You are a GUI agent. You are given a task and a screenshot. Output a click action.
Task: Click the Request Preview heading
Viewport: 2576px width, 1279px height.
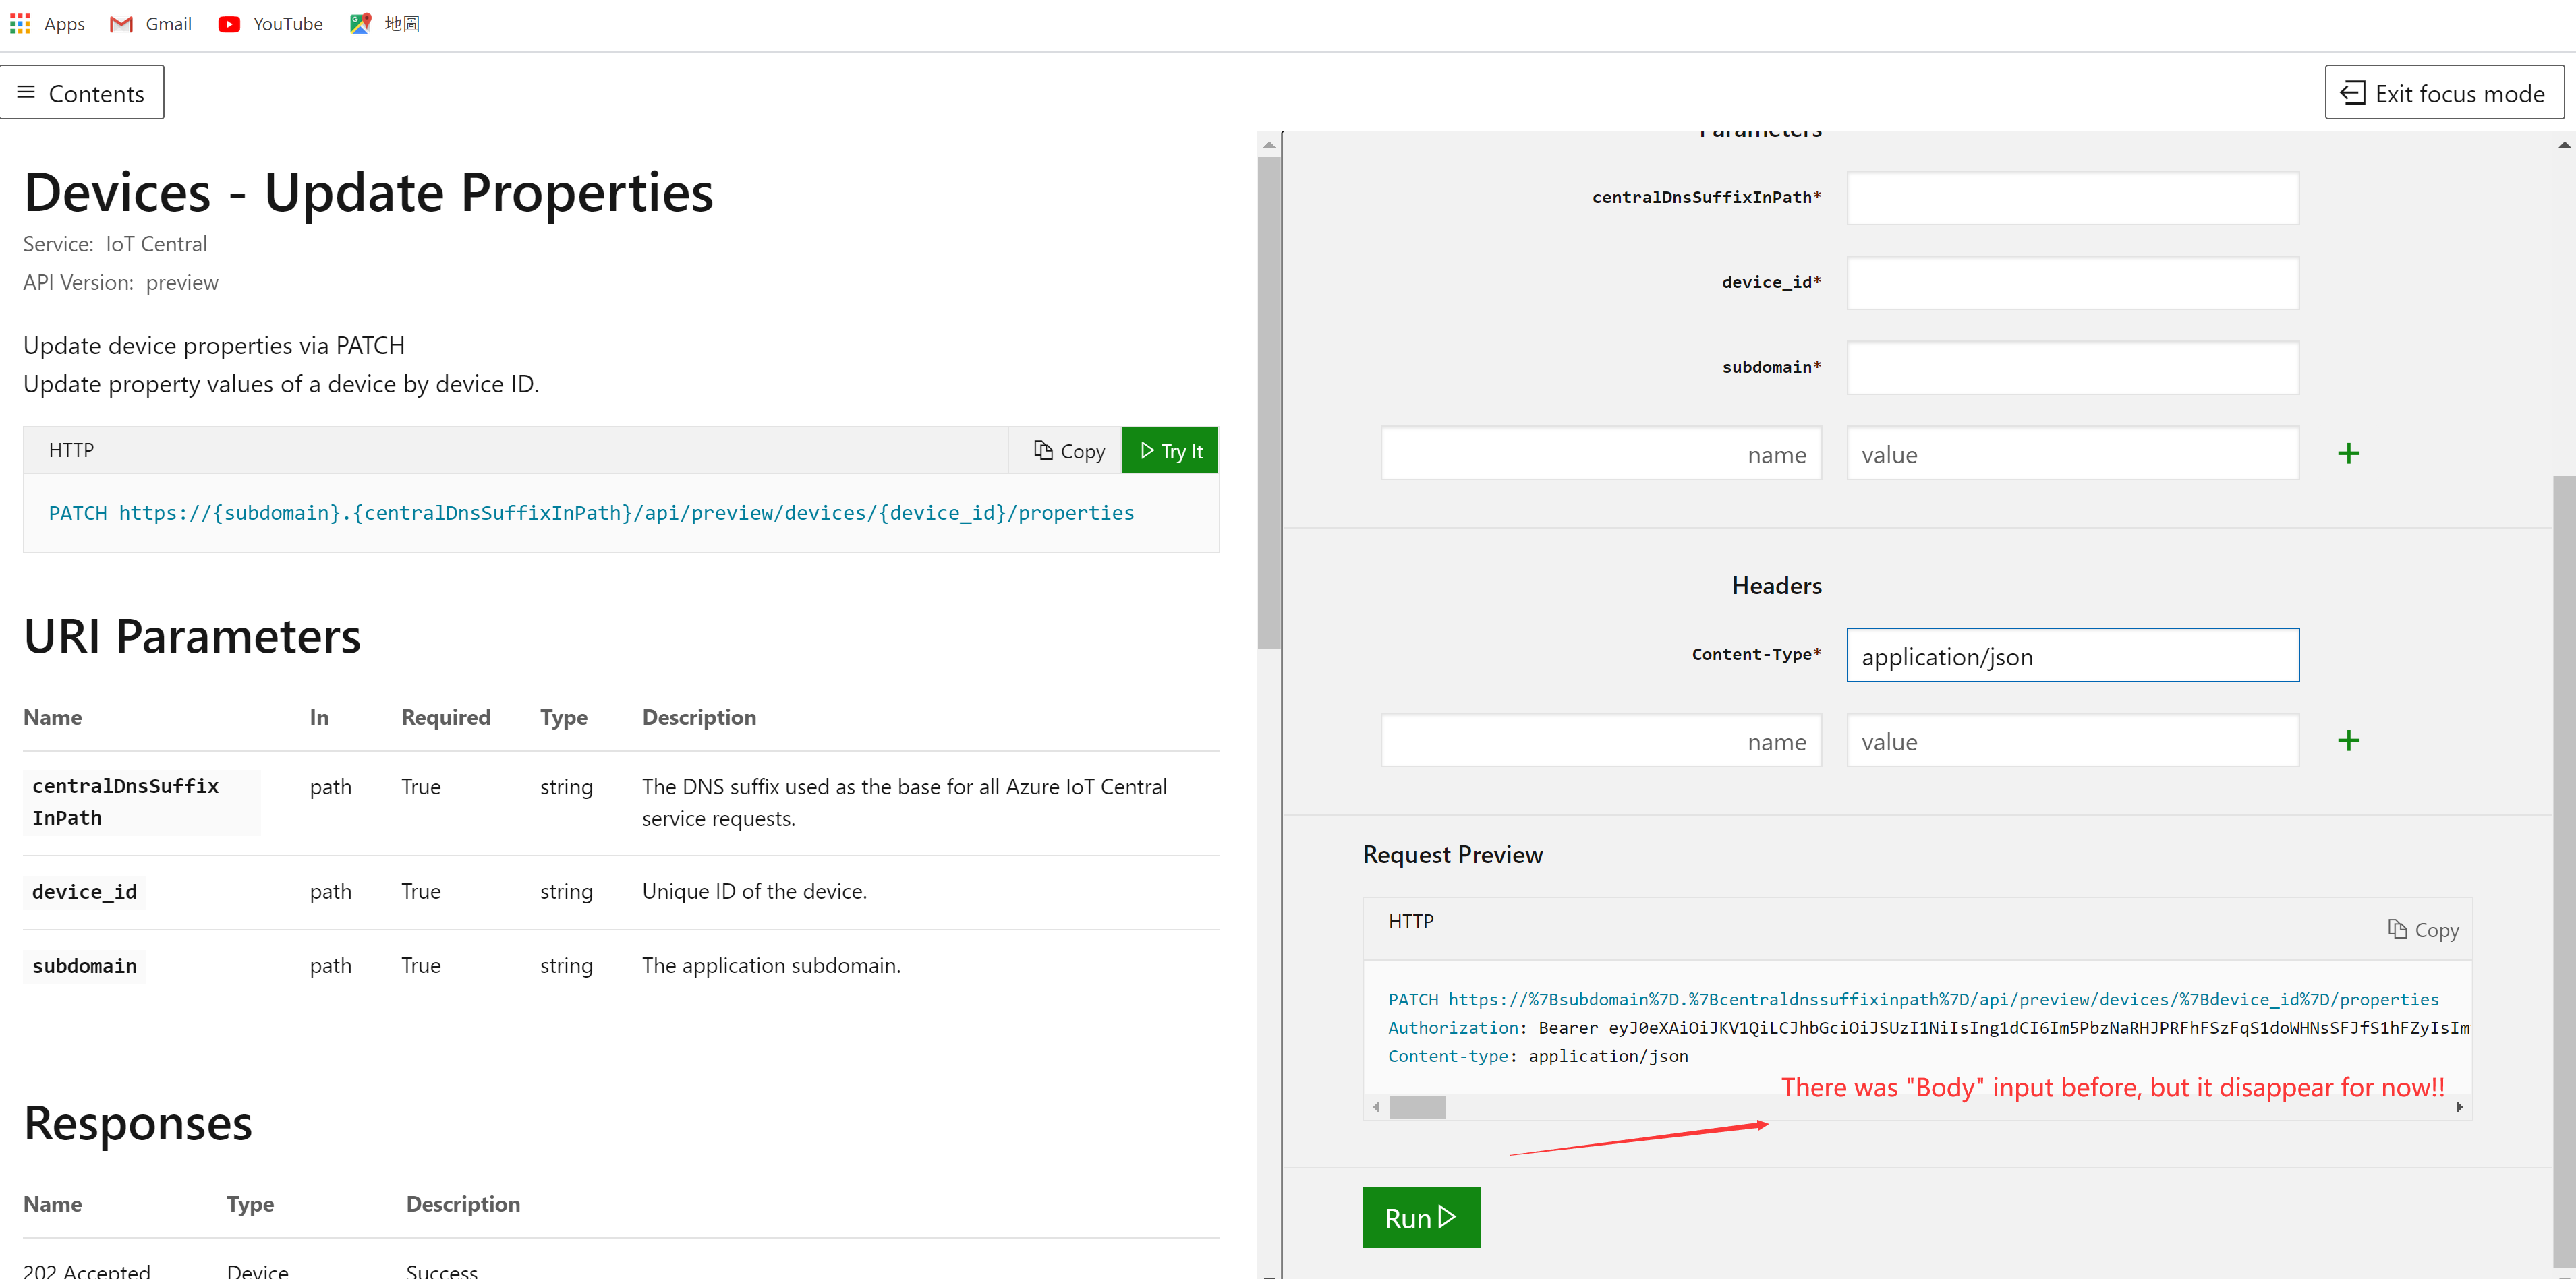click(1452, 854)
